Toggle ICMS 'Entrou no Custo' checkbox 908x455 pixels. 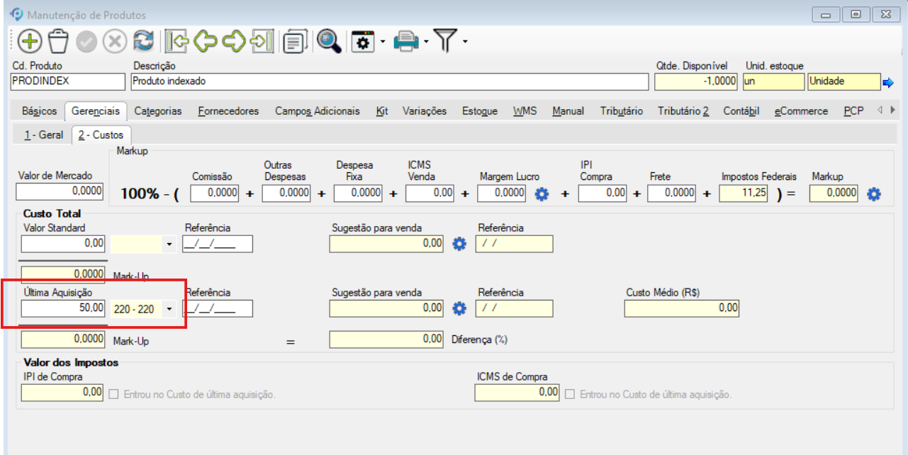click(570, 394)
